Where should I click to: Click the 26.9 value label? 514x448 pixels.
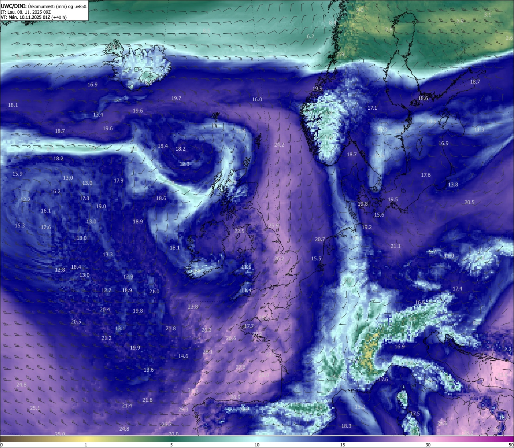(235, 397)
